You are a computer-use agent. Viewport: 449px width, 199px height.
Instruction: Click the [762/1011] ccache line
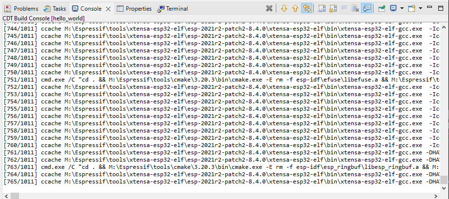click(x=222, y=160)
